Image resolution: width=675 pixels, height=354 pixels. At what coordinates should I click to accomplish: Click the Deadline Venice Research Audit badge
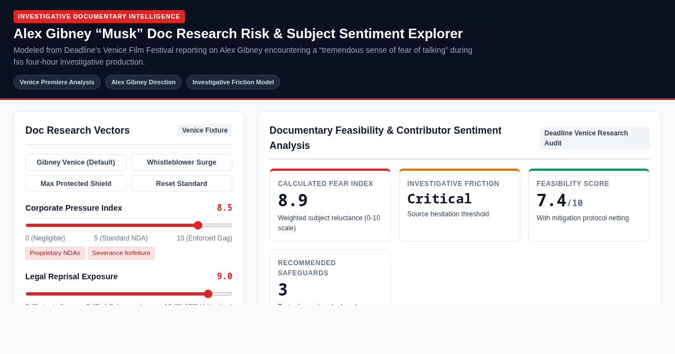point(595,138)
